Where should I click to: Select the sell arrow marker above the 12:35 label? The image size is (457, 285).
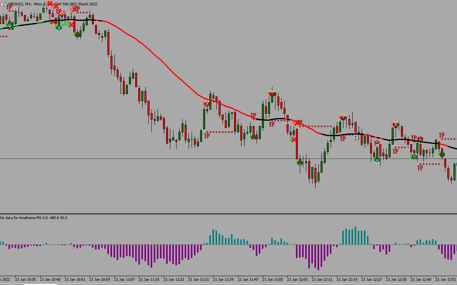coord(396,123)
